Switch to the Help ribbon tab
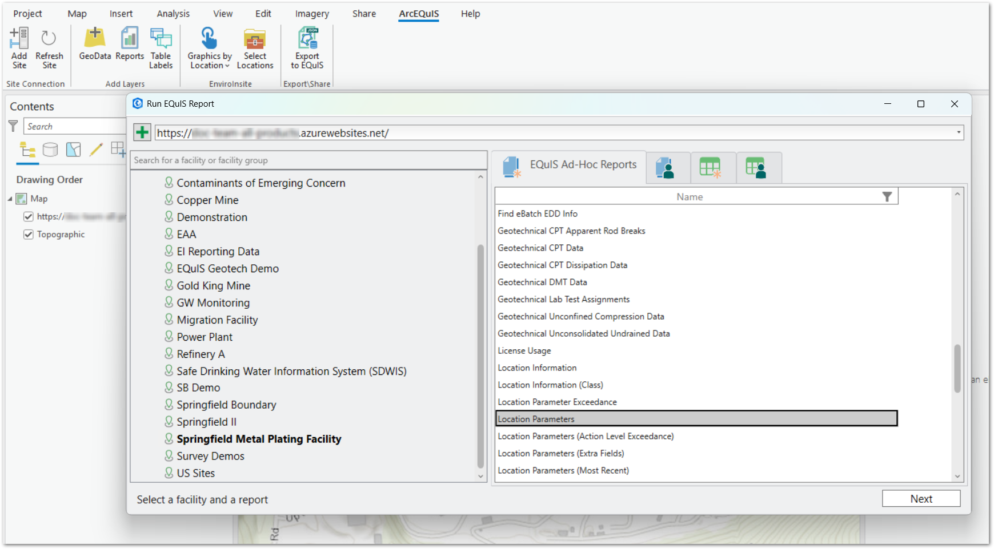 [471, 14]
